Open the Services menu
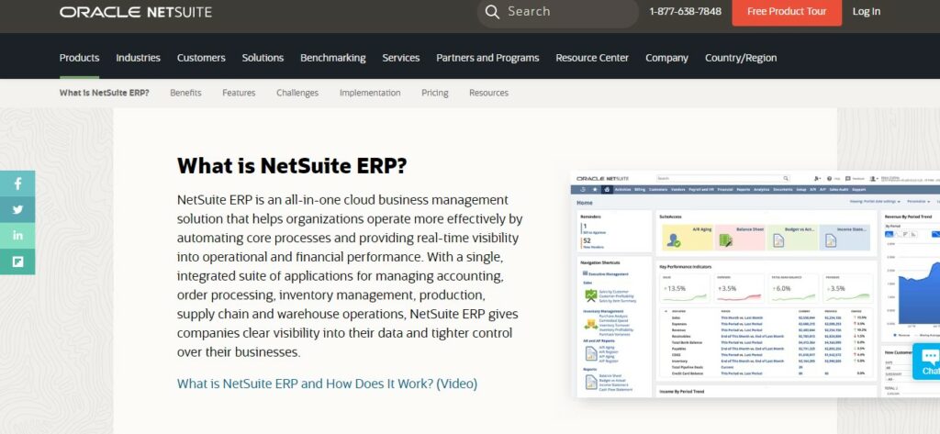Image resolution: width=940 pixels, height=434 pixels. [x=401, y=58]
